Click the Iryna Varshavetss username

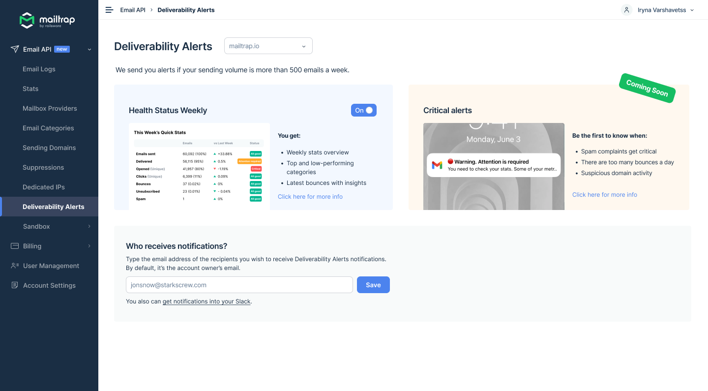point(662,10)
